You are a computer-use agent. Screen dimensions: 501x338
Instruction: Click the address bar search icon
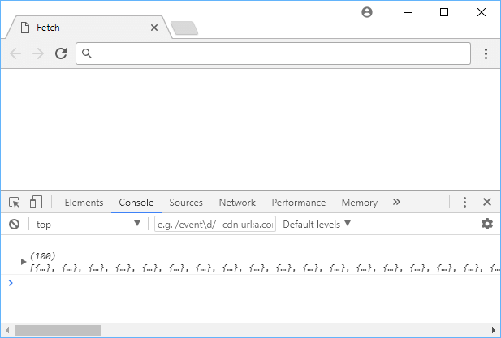[x=87, y=53]
